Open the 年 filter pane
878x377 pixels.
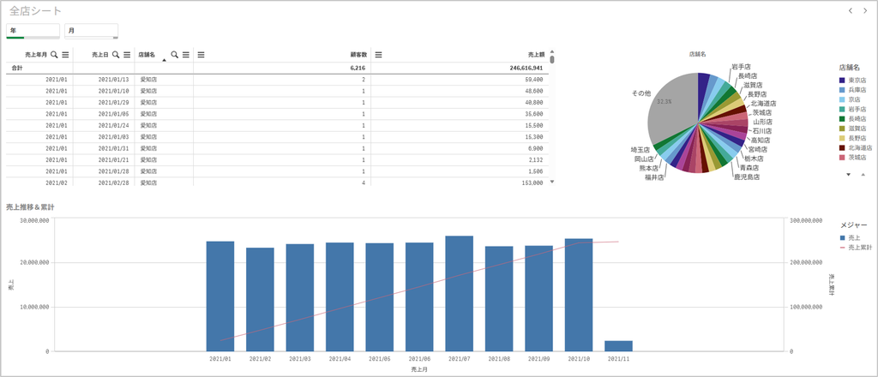click(33, 32)
